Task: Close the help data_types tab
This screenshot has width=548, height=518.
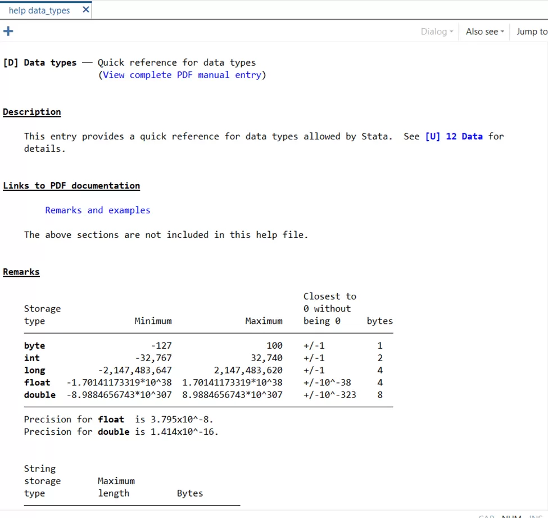Action: point(85,10)
